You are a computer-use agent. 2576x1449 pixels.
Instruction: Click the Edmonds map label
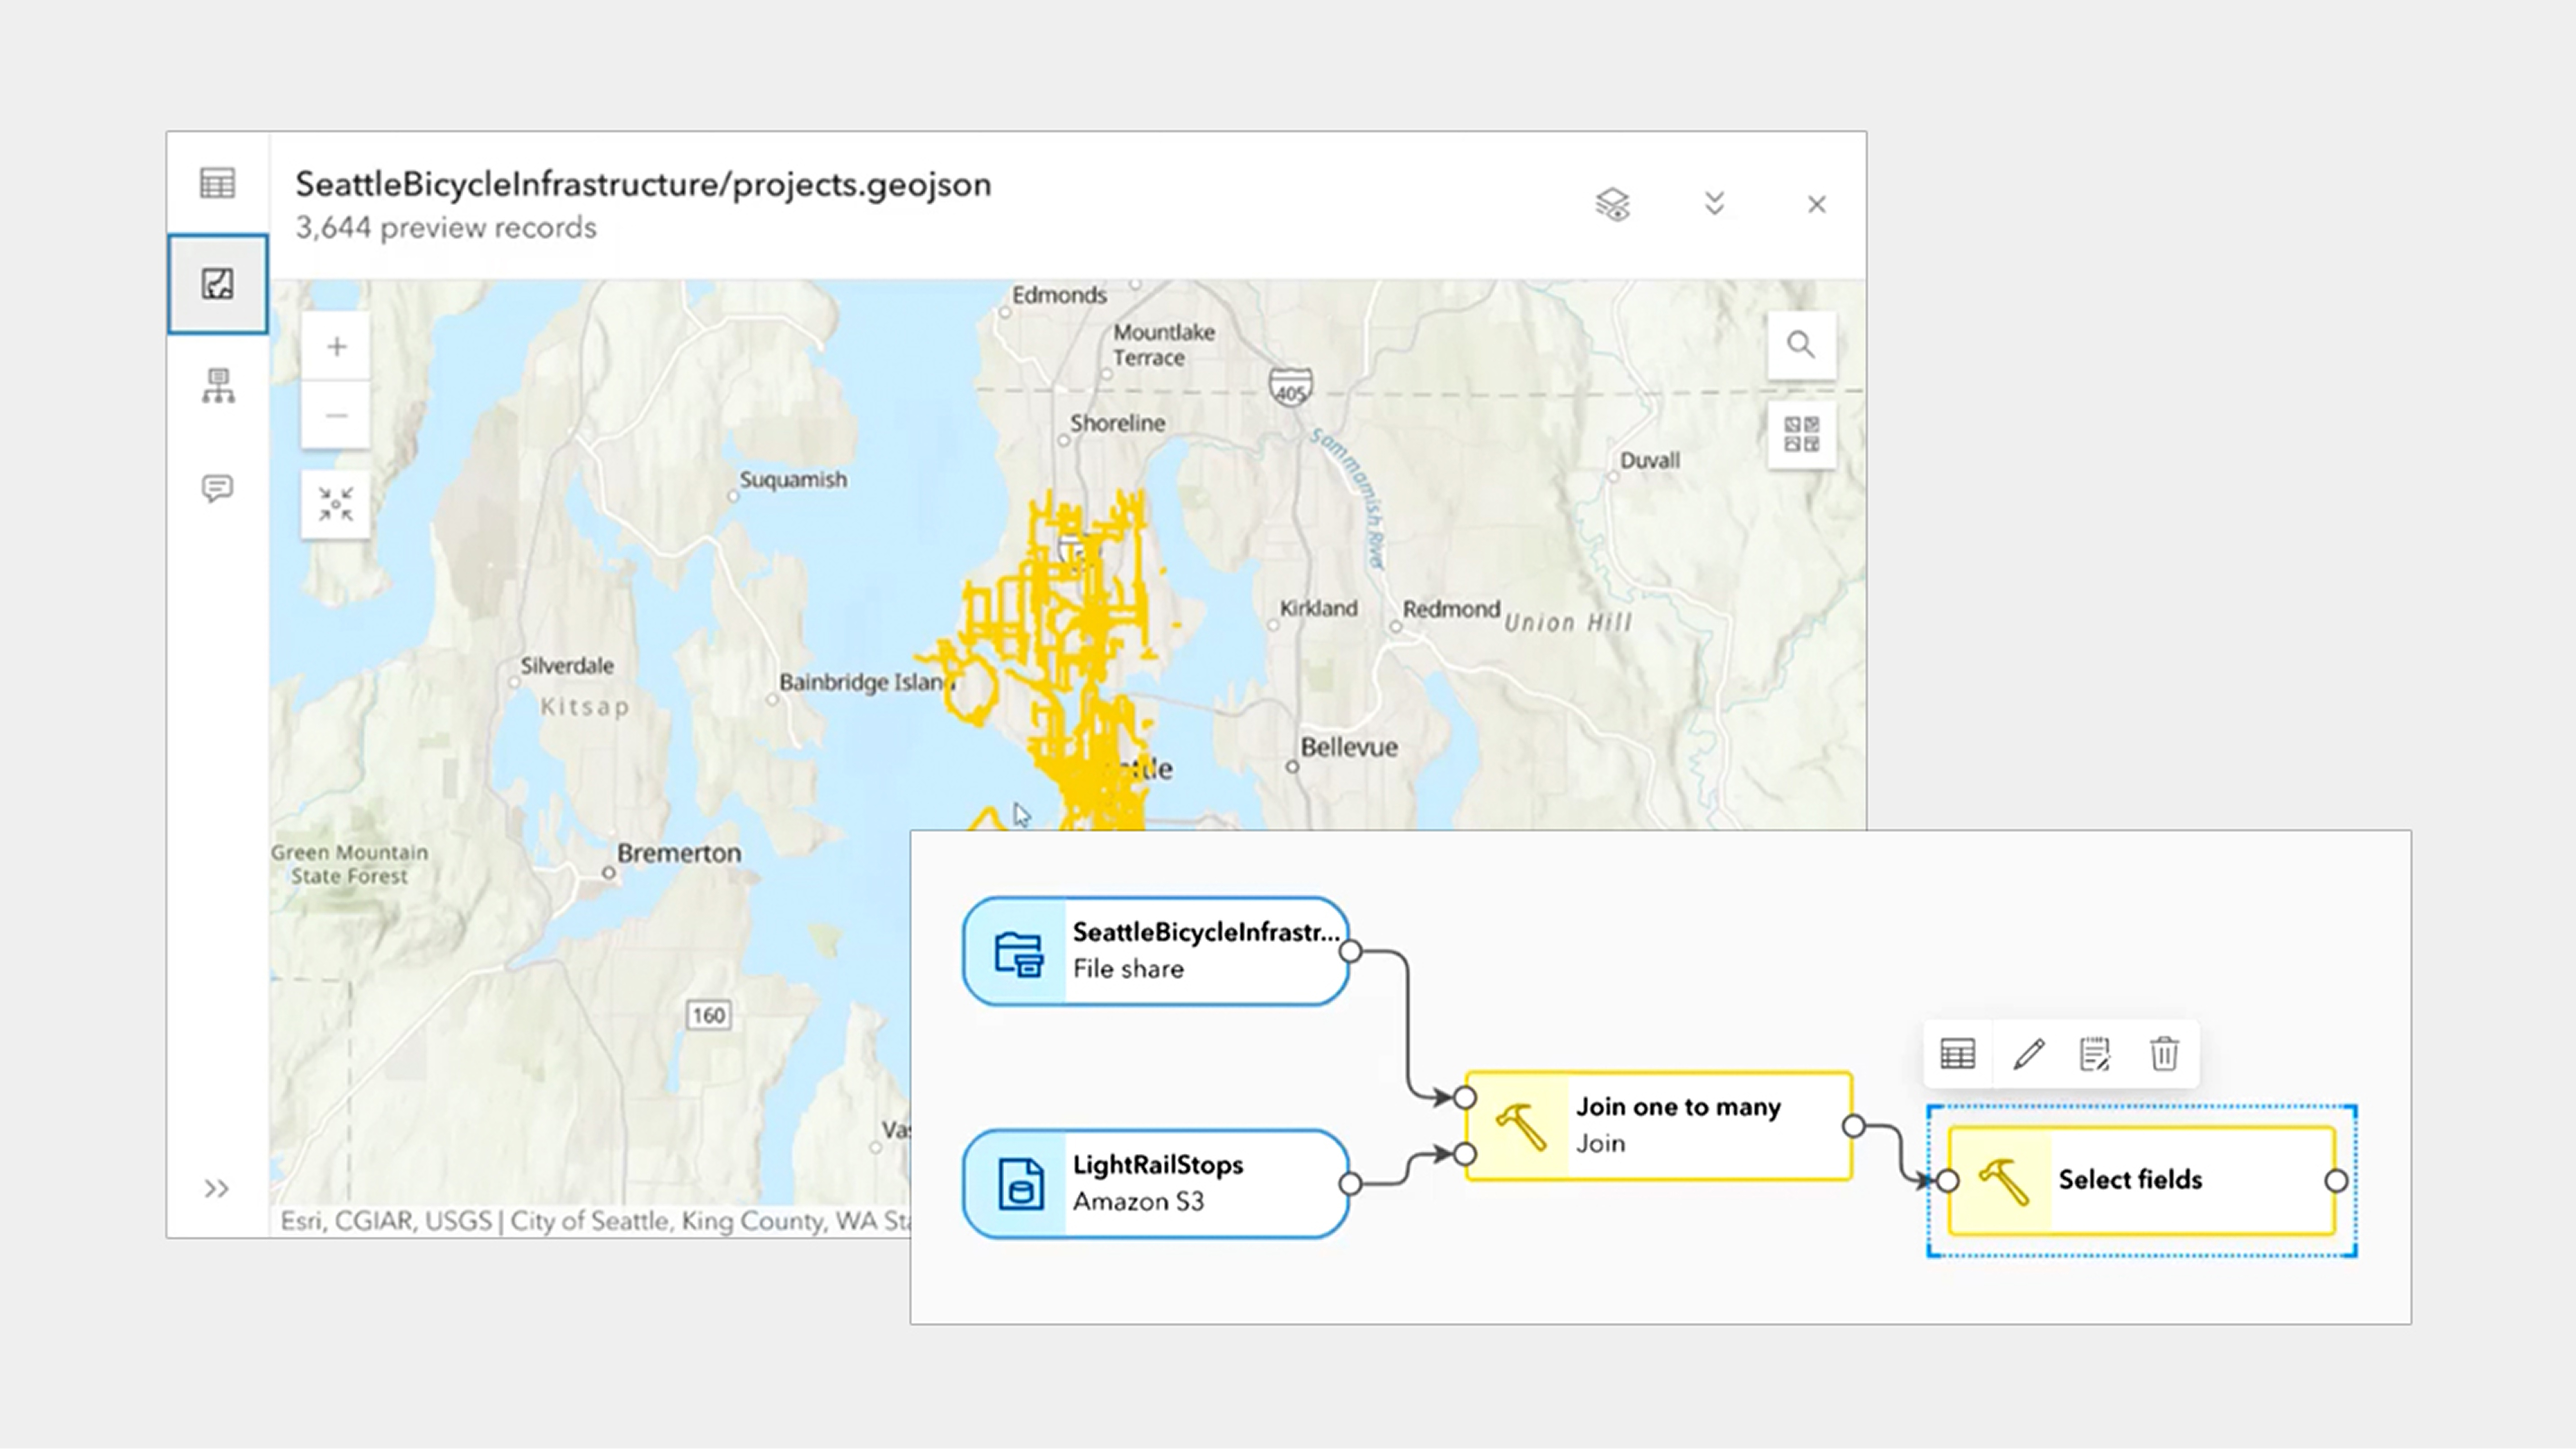click(x=1059, y=296)
